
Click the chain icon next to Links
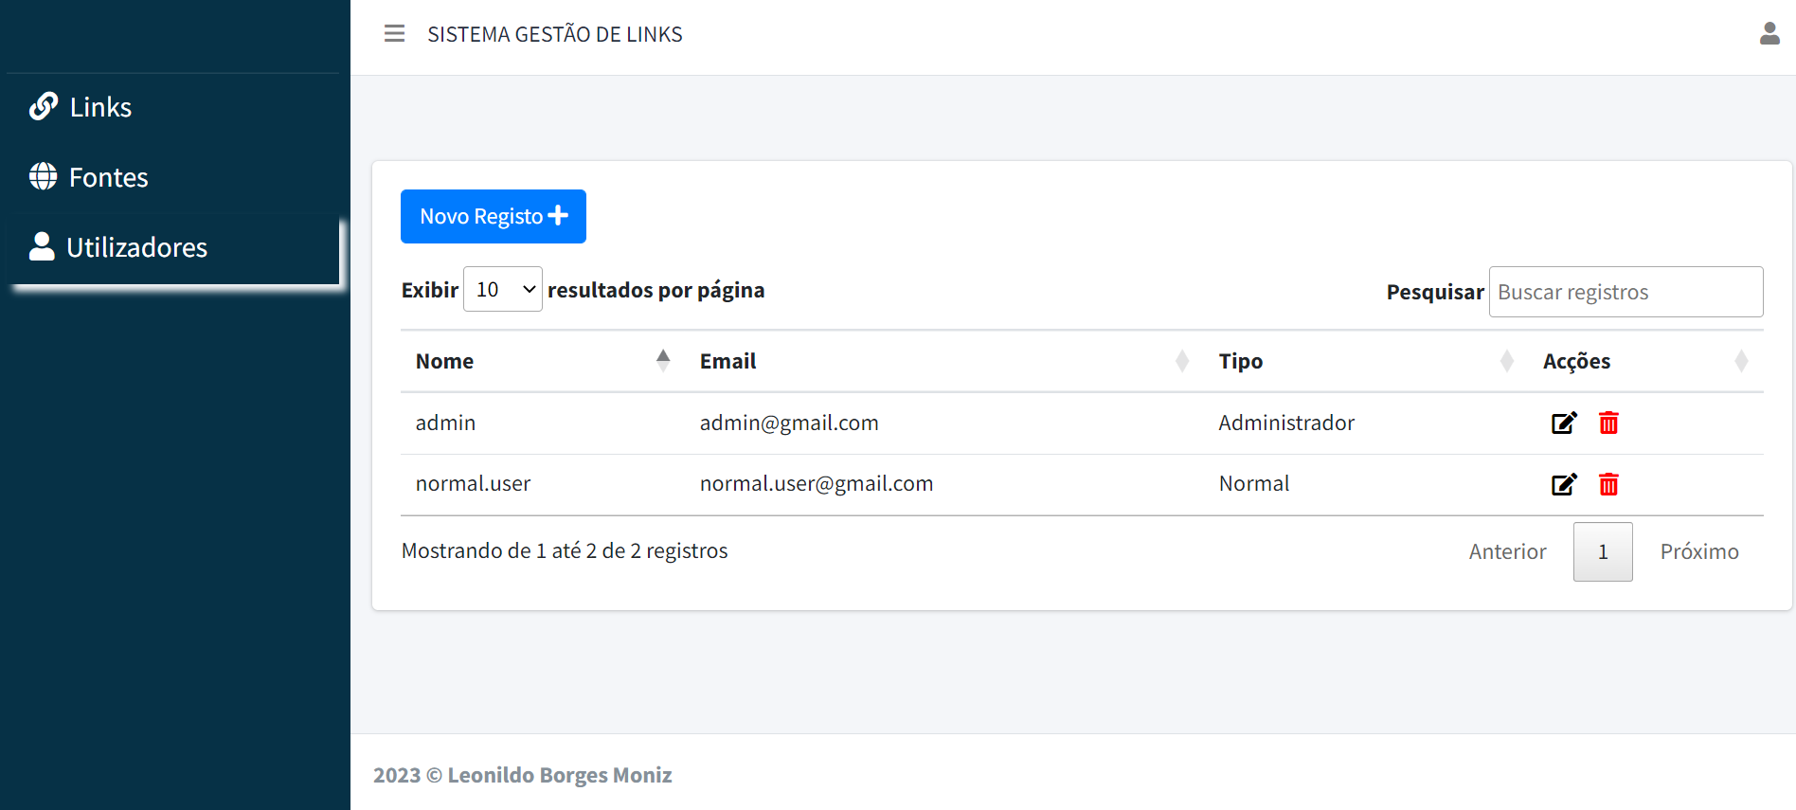(43, 106)
